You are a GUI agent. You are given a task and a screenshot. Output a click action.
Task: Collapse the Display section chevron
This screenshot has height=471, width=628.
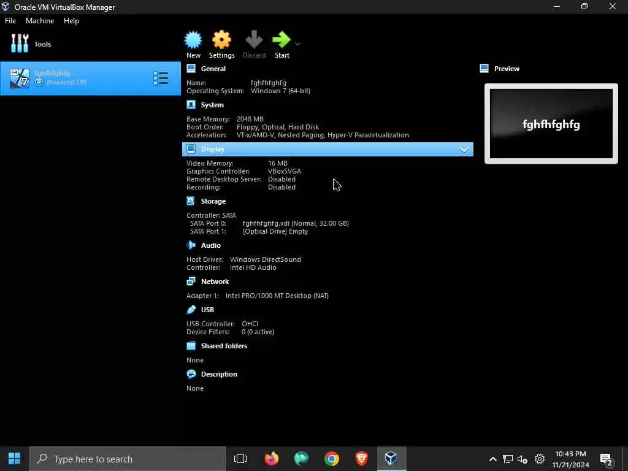tap(464, 150)
